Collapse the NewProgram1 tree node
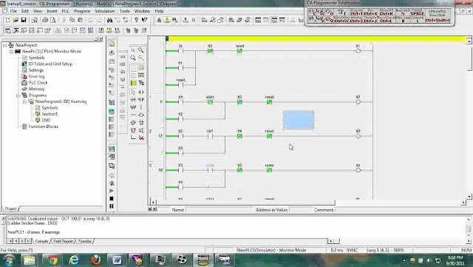Screen dimensions: 473x267 click(x=24, y=101)
